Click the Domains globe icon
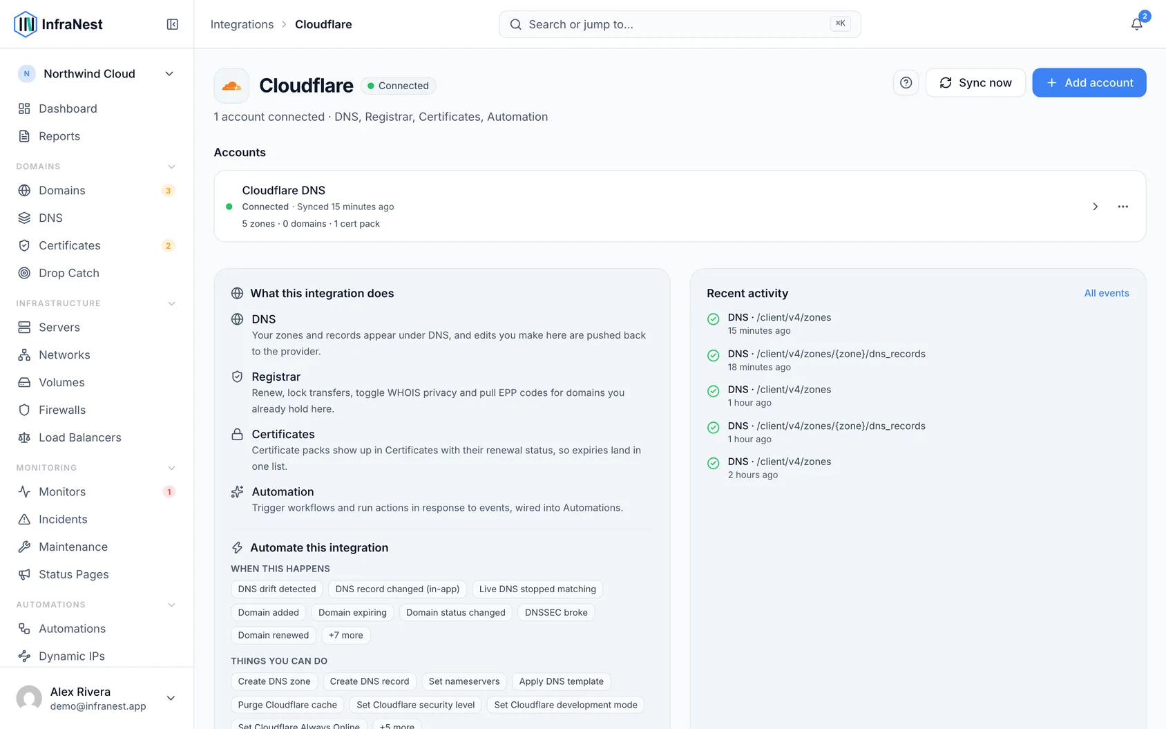The height and width of the screenshot is (729, 1166). point(24,191)
